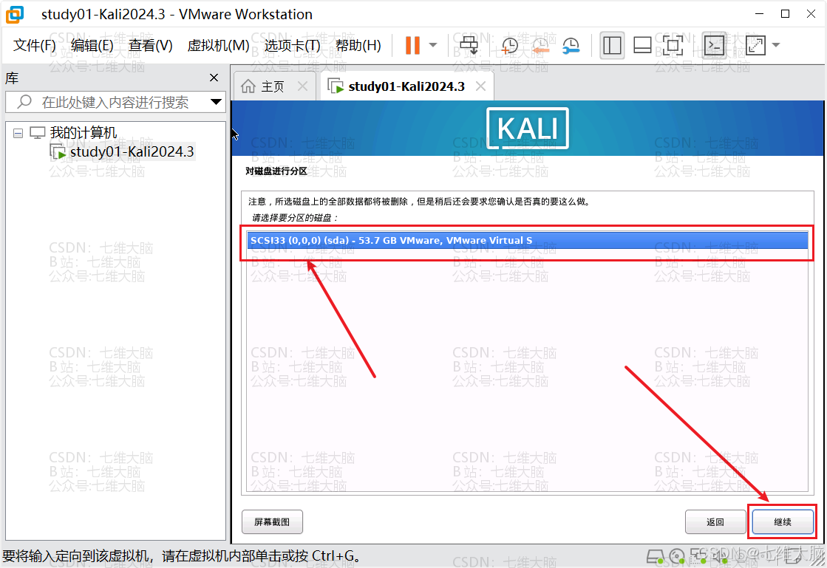This screenshot has height=568, width=827.
Task: Click the 返回 button
Action: pyautogui.click(x=715, y=521)
